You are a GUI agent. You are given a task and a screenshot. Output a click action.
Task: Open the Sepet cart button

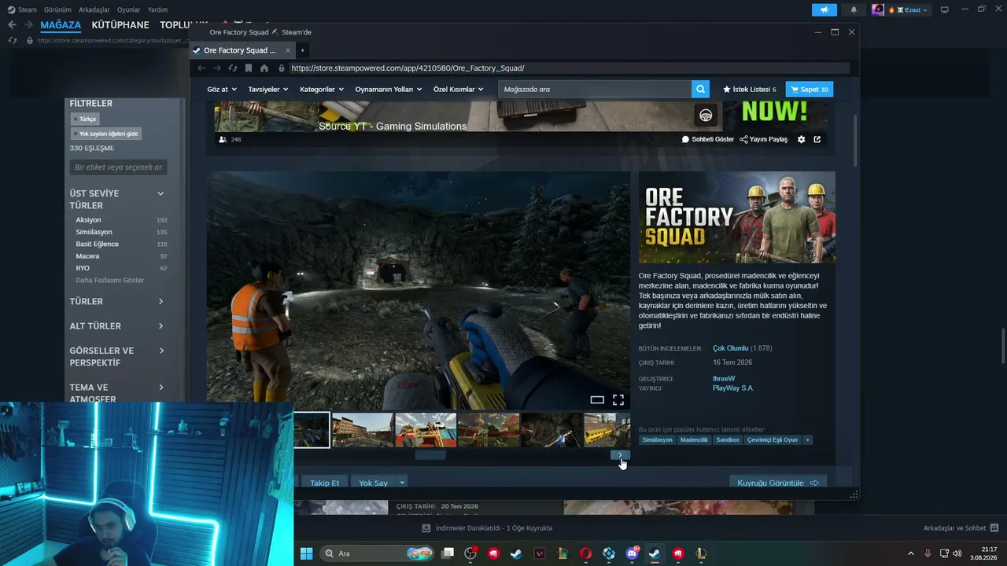[x=810, y=90]
